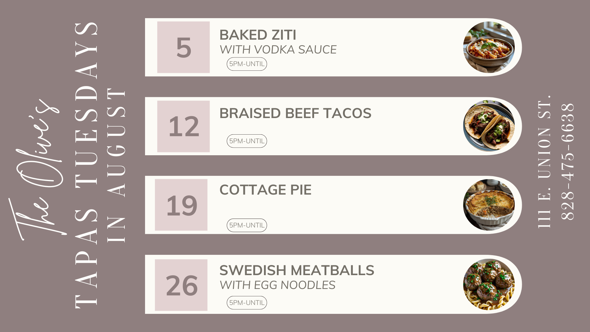Open the Swedish meatballs photo

point(489,284)
